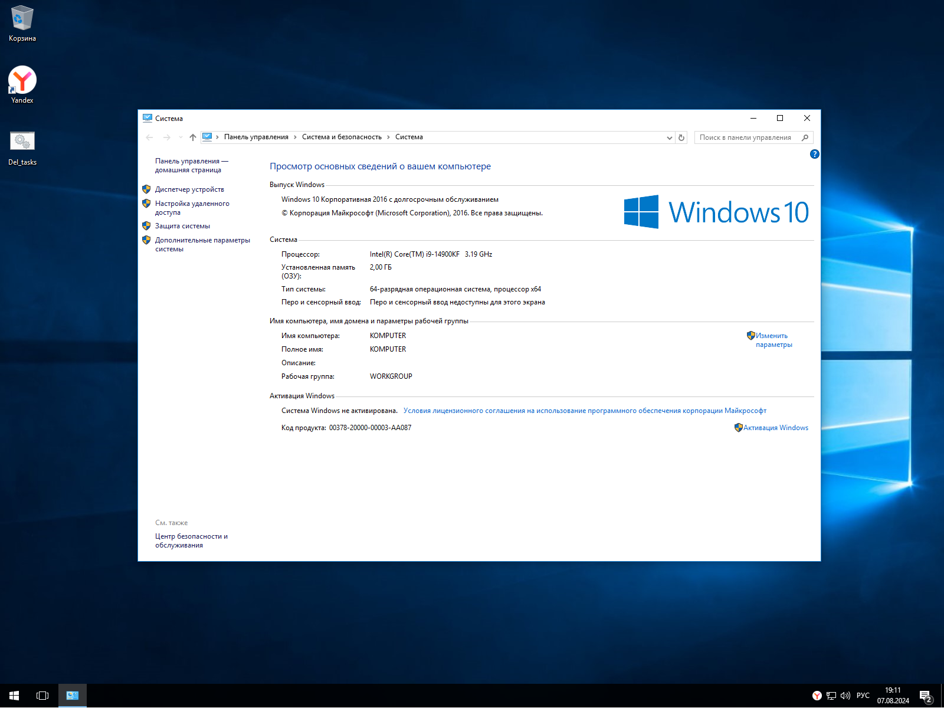Click Просмотр основных сведений heading
Image resolution: width=944 pixels, height=708 pixels.
pos(380,166)
